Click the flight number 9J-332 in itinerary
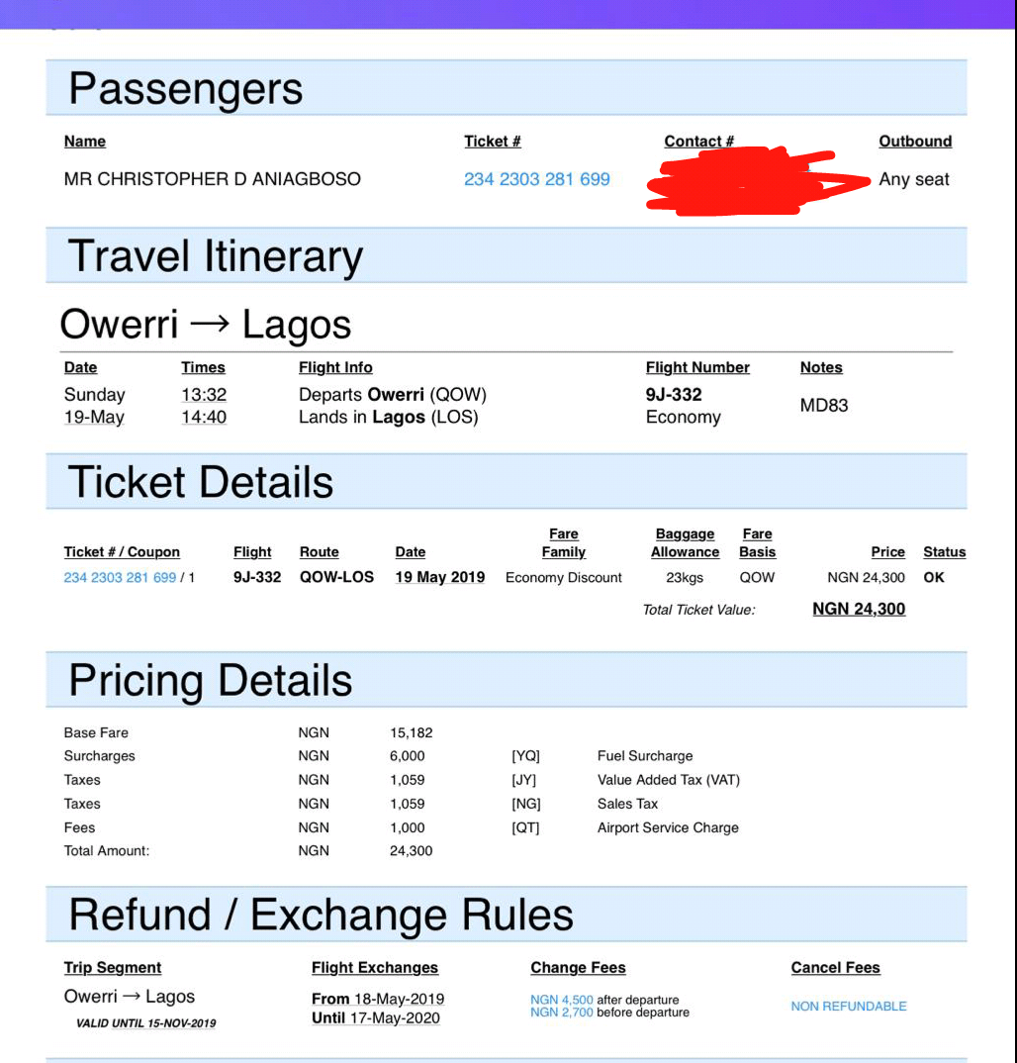The width and height of the screenshot is (1017, 1063). 674,395
